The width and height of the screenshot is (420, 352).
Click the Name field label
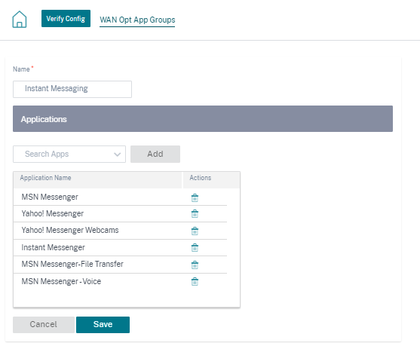pyautogui.click(x=21, y=69)
